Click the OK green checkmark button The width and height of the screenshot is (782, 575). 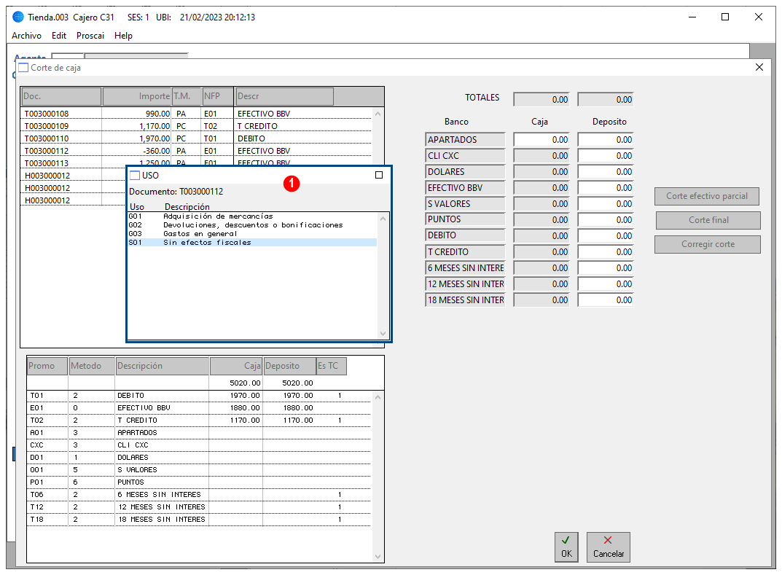[x=566, y=547]
